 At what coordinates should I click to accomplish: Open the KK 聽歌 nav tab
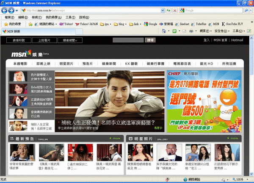pyautogui.click(x=131, y=64)
